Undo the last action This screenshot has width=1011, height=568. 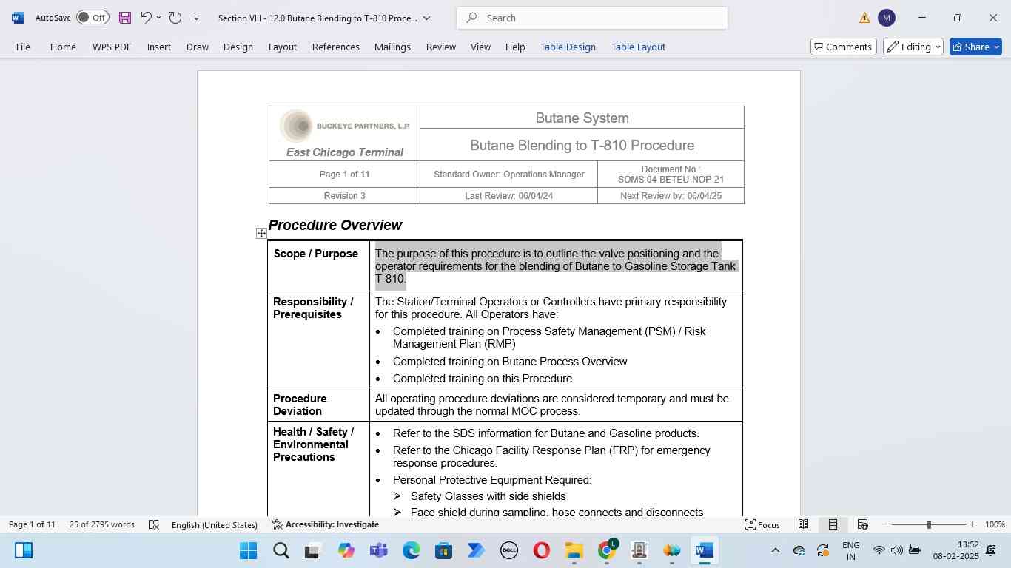pyautogui.click(x=146, y=18)
